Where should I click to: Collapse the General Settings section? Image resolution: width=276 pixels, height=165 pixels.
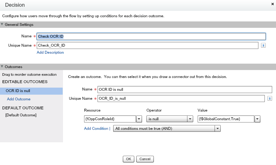(x=2, y=24)
